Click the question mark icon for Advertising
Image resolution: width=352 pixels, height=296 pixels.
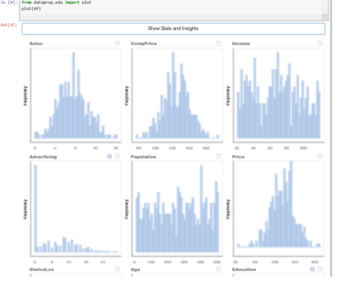coord(117,156)
